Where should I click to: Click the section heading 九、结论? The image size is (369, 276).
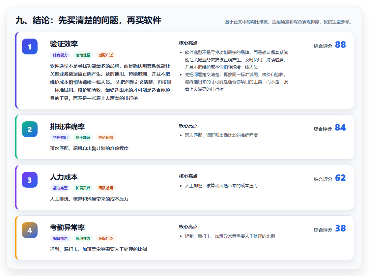click(88, 20)
